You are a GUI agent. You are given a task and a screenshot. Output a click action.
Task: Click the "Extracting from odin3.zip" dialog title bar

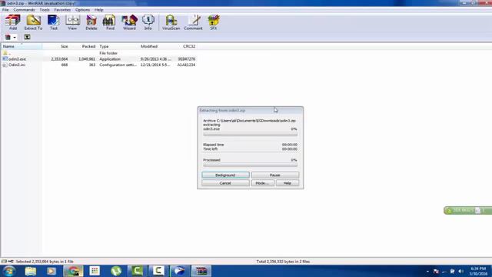pos(251,110)
